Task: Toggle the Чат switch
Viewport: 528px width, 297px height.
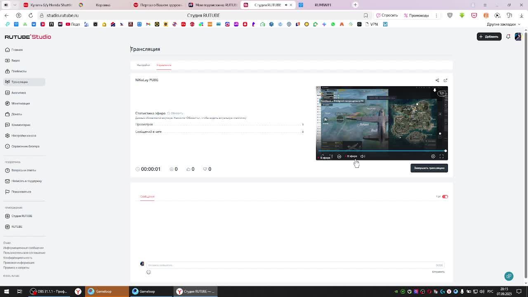Action: coord(445,197)
